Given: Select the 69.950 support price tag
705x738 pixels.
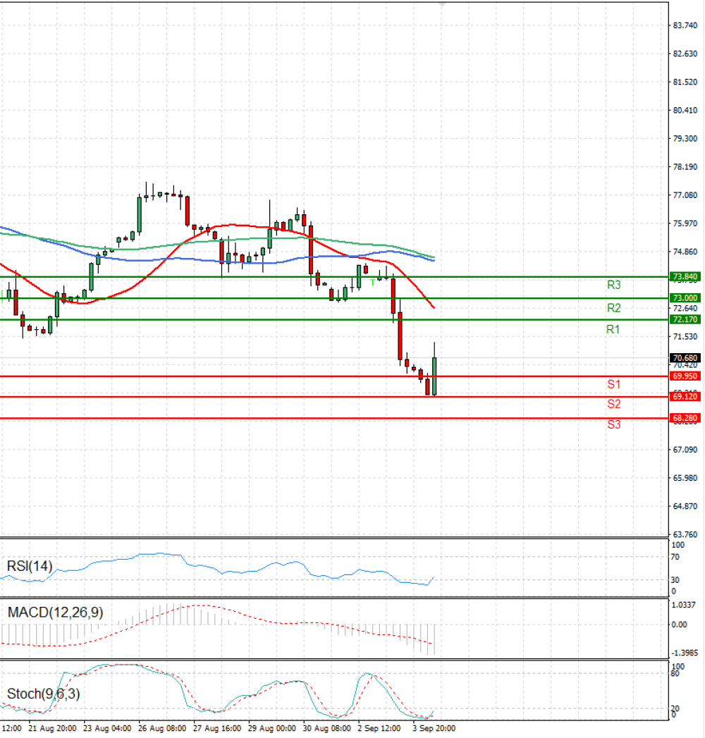Looking at the screenshot, I should (x=685, y=376).
